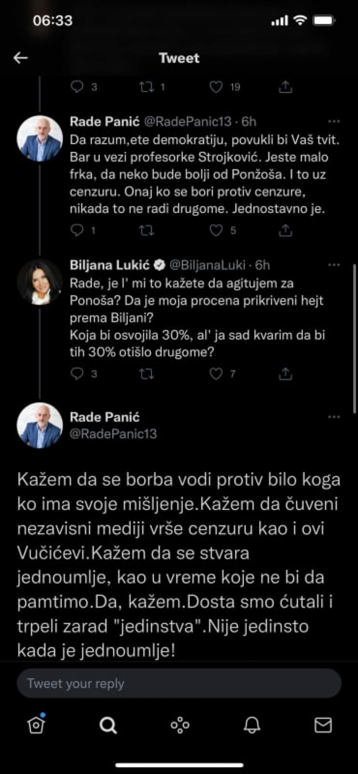358x774 pixels.
Task: Retweet Biljana Lukić's reply
Action: click(x=148, y=374)
